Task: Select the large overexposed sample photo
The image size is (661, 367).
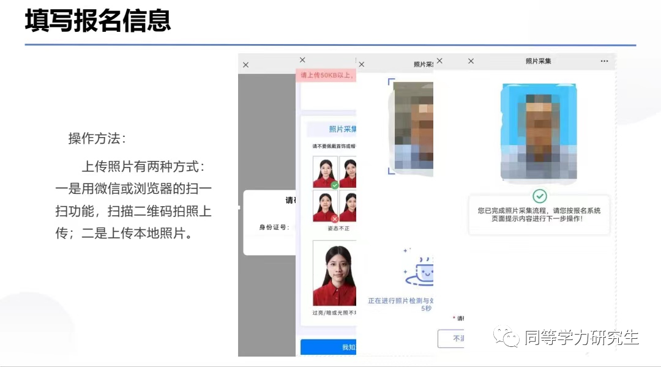Action: 334,273
